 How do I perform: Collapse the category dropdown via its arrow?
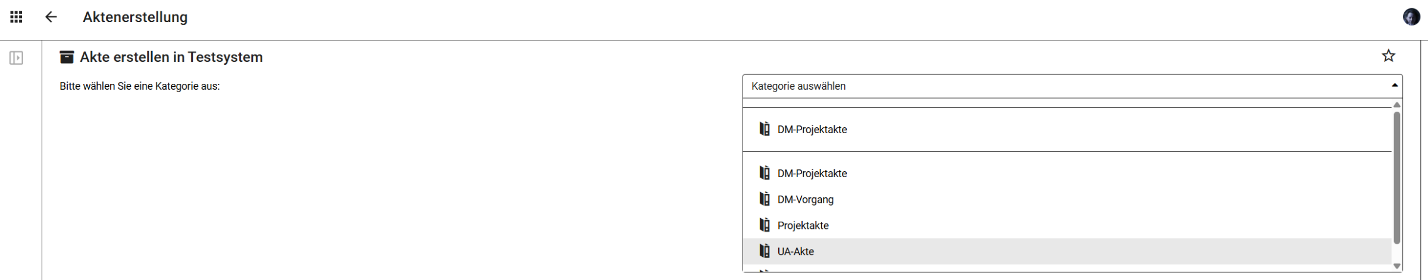[1395, 86]
